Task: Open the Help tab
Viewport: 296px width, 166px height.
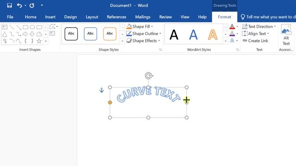Action: [x=202, y=17]
